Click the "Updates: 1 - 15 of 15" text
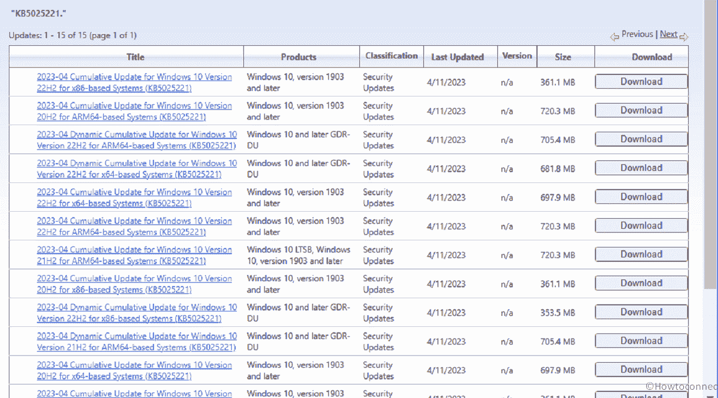The image size is (718, 398). [x=73, y=35]
